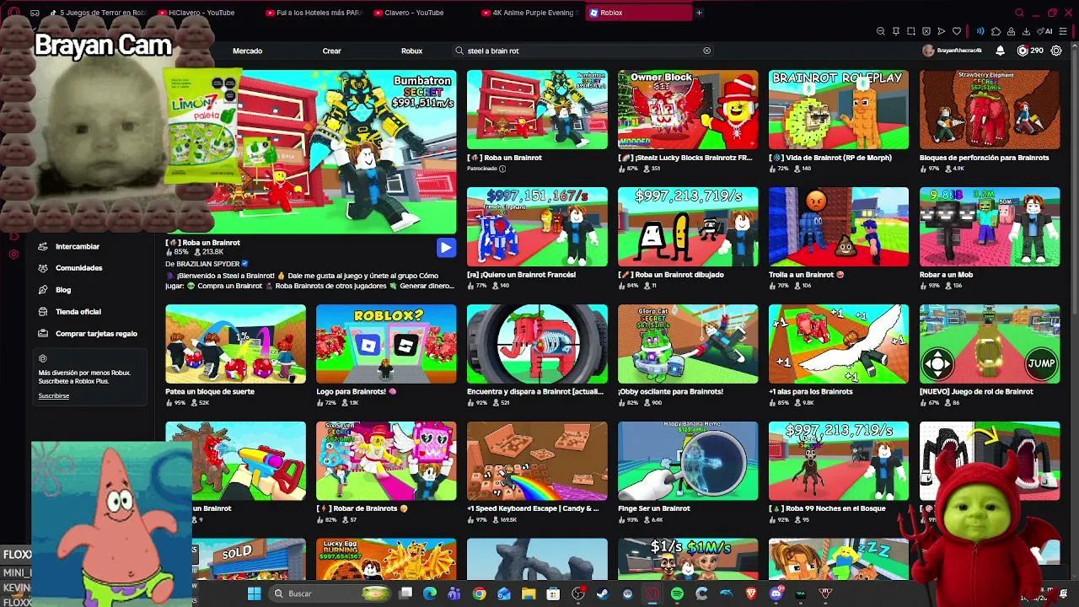Click the Comunidades sidebar icon

[43, 268]
